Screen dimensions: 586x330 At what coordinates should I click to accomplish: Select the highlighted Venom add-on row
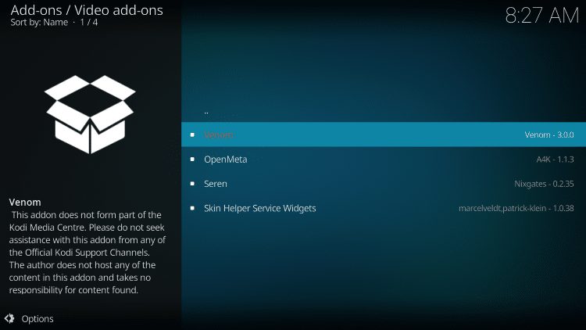click(x=384, y=135)
